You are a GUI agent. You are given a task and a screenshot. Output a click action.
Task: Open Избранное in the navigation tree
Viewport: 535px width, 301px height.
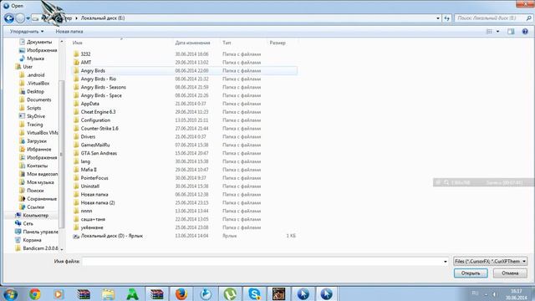click(x=35, y=149)
